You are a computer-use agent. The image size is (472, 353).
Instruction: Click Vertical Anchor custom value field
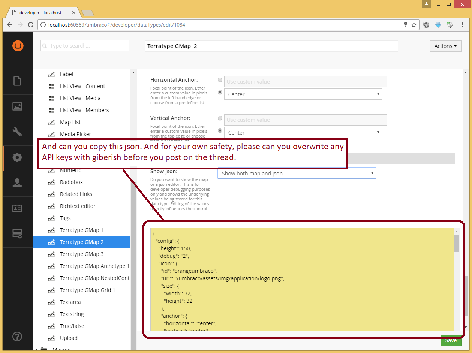click(306, 120)
